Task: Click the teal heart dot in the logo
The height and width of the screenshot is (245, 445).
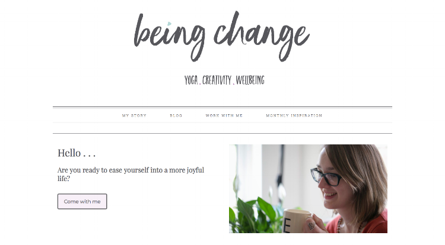Action: tap(170, 24)
